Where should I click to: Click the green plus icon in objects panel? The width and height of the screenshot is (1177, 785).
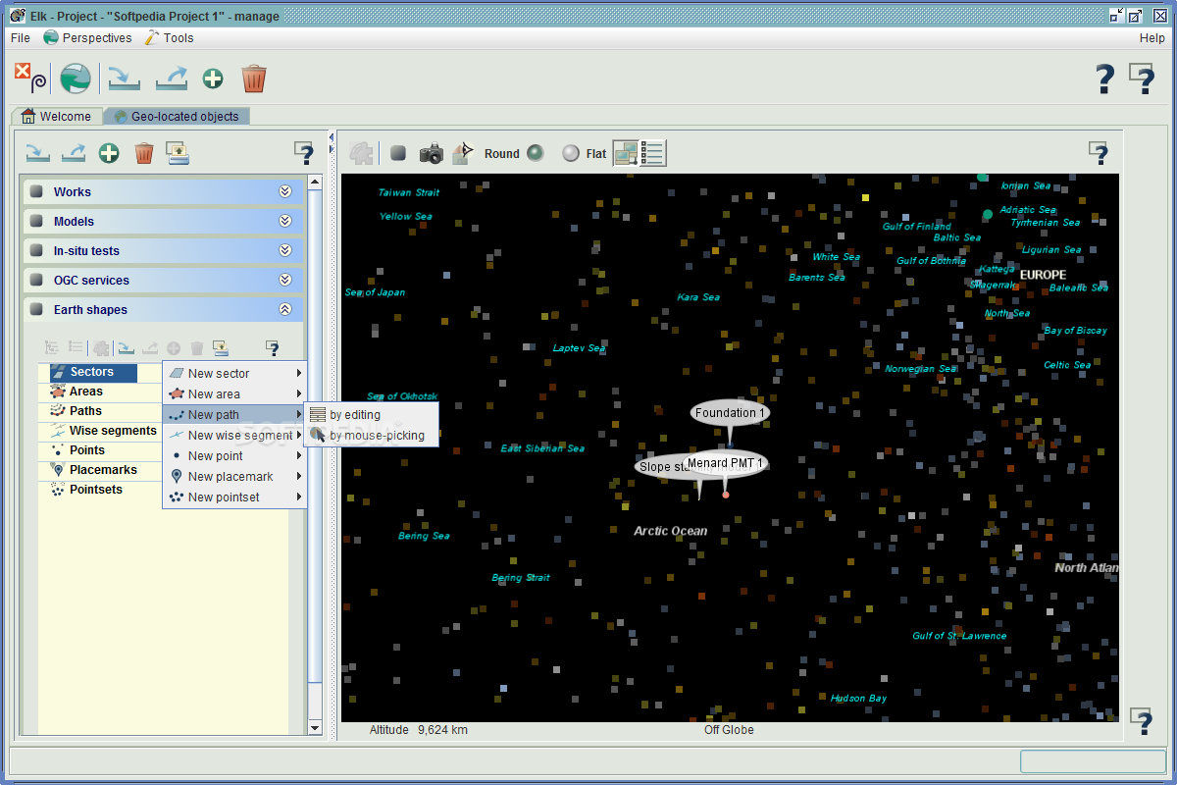point(109,153)
